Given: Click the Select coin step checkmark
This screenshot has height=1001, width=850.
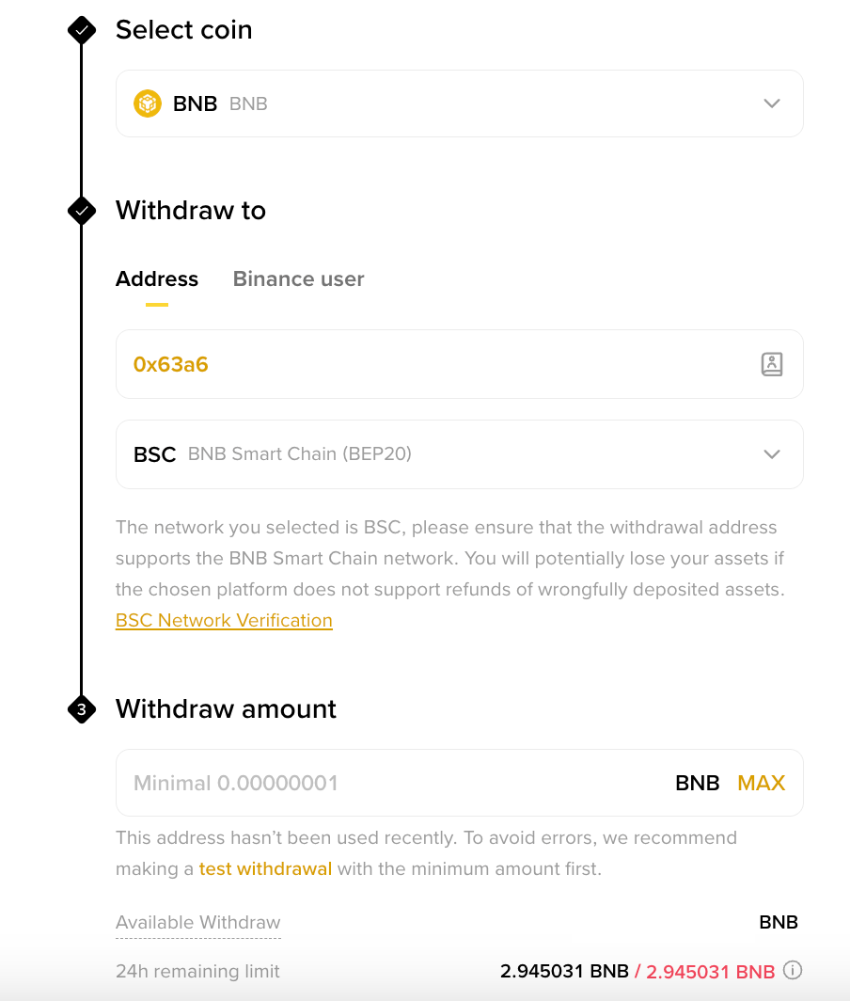Looking at the screenshot, I should tap(82, 30).
